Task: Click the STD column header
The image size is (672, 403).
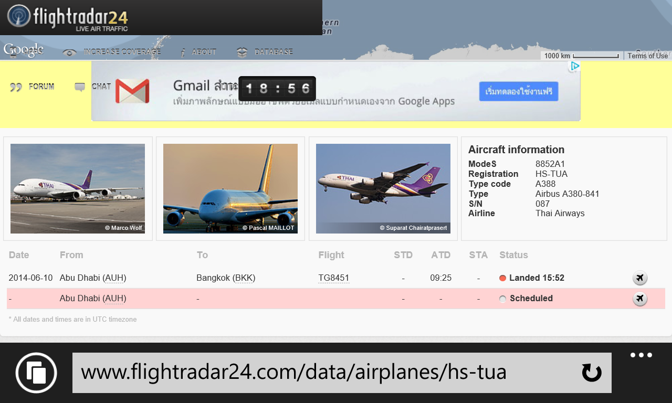Action: pos(403,255)
